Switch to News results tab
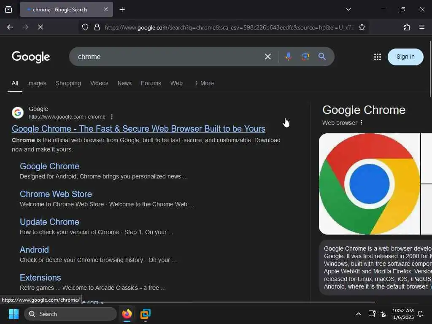The height and width of the screenshot is (324, 432). click(124, 83)
